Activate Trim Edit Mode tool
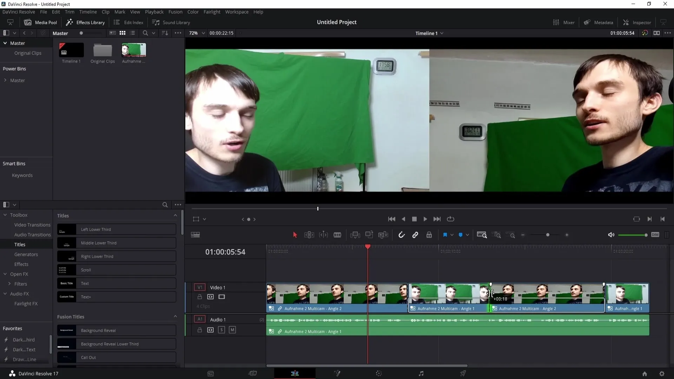This screenshot has width=674, height=379. pos(309,235)
